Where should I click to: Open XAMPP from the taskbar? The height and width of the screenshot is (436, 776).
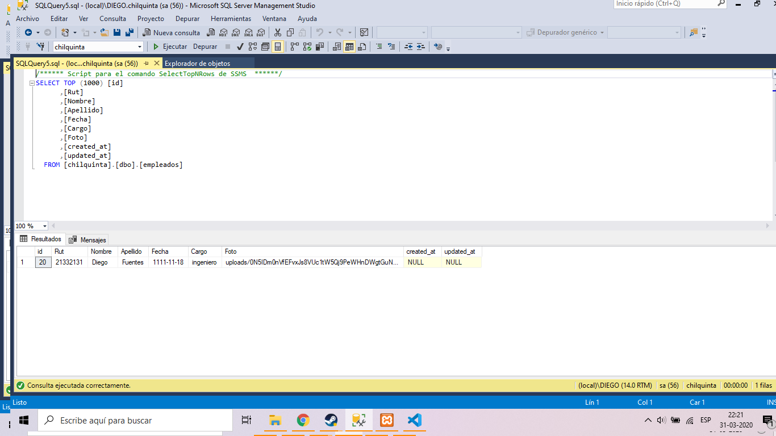point(387,421)
